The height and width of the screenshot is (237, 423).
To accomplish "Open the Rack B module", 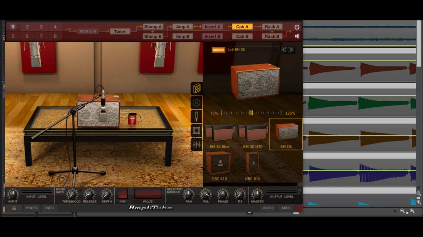I will point(272,37).
